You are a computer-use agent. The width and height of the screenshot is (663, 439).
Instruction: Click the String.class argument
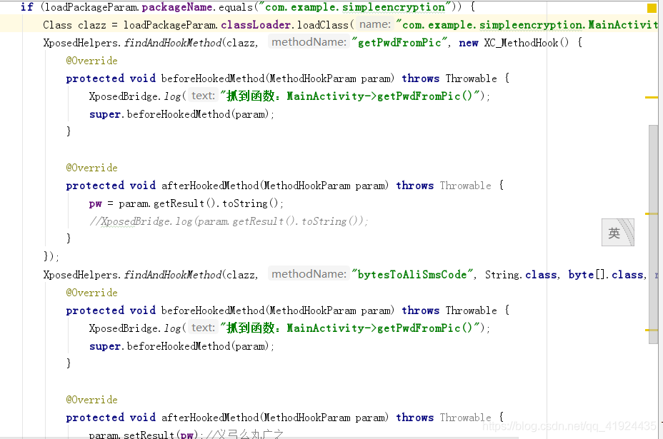(x=521, y=275)
